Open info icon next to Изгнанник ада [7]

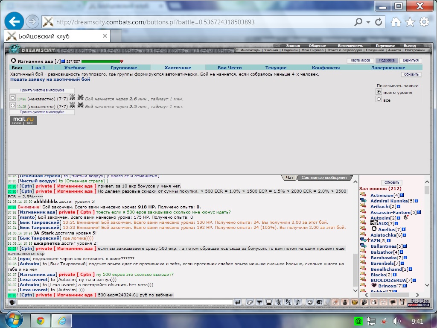[x=63, y=61]
